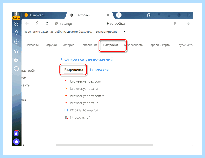Click the profile avatar above Войти
The image size is (205, 158).
[16, 14]
